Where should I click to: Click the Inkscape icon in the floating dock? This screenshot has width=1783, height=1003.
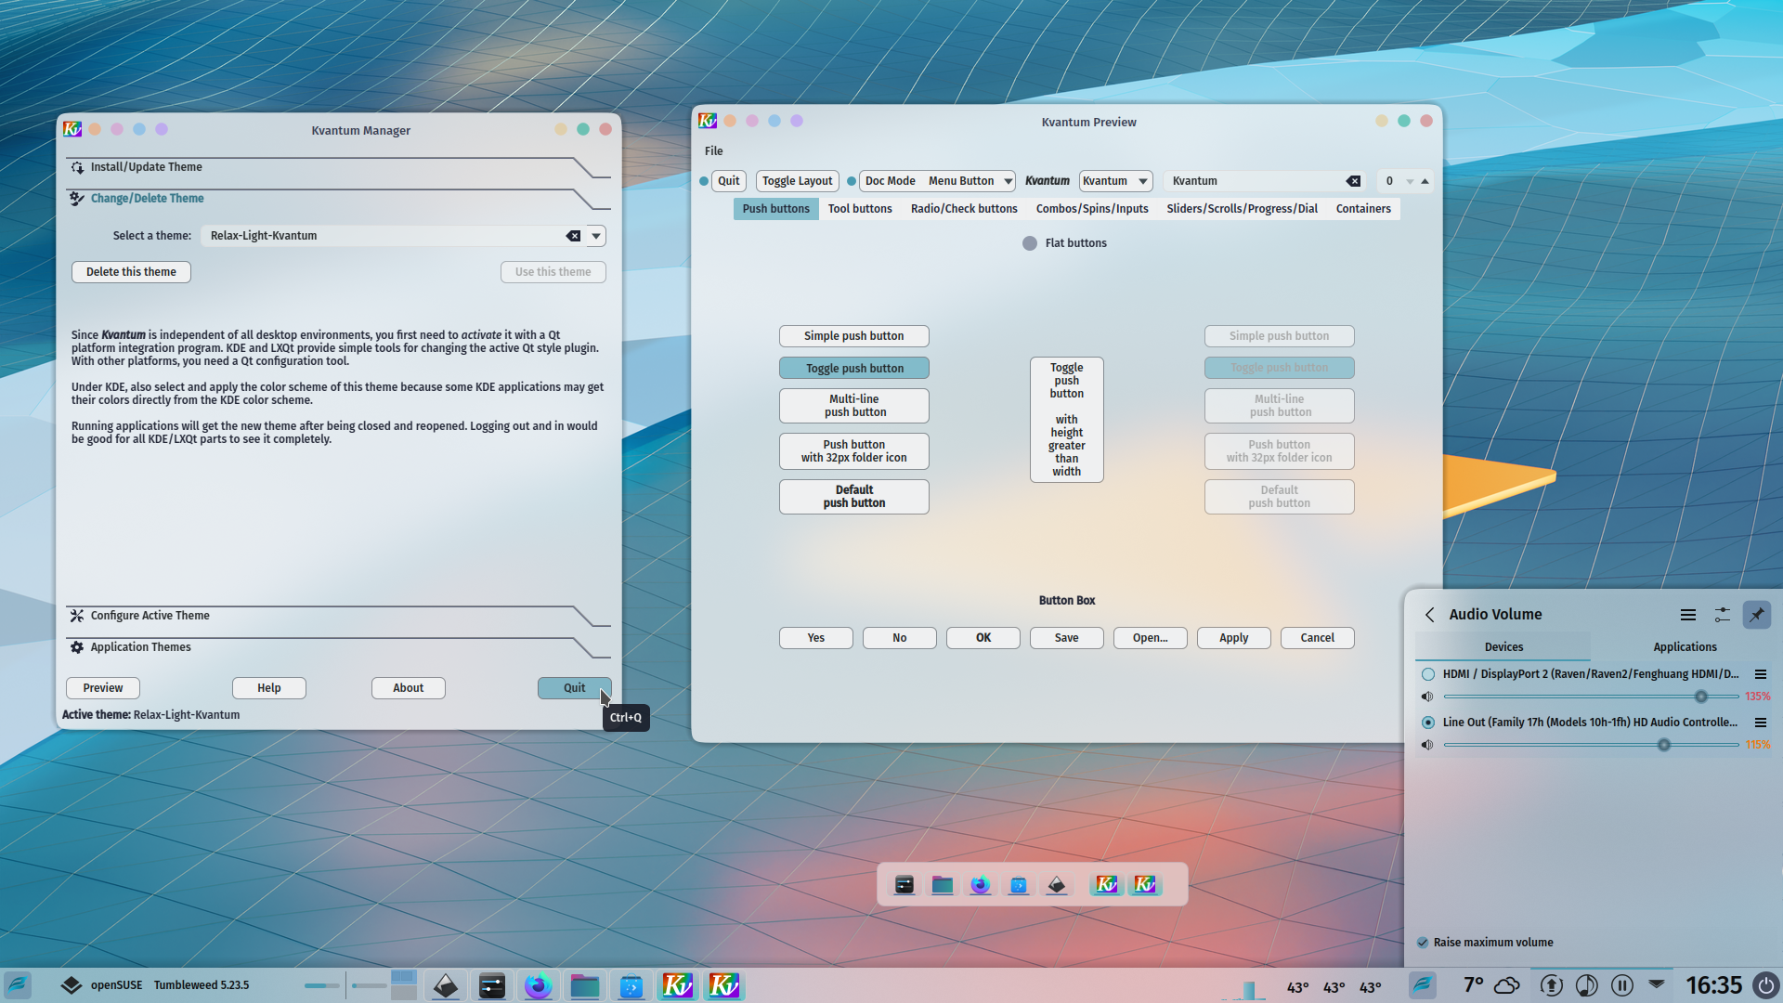point(1057,885)
